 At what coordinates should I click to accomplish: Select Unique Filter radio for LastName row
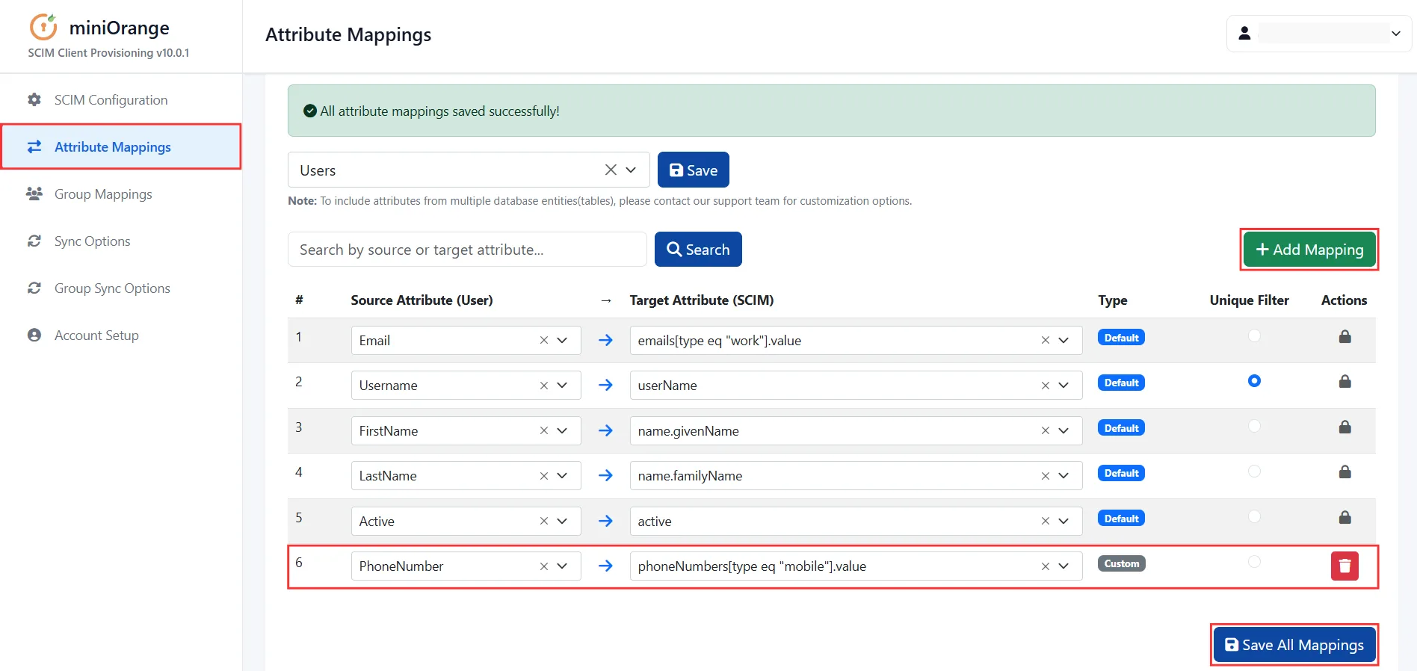tap(1254, 471)
